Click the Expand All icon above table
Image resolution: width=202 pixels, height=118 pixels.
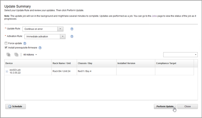(x=8, y=55)
